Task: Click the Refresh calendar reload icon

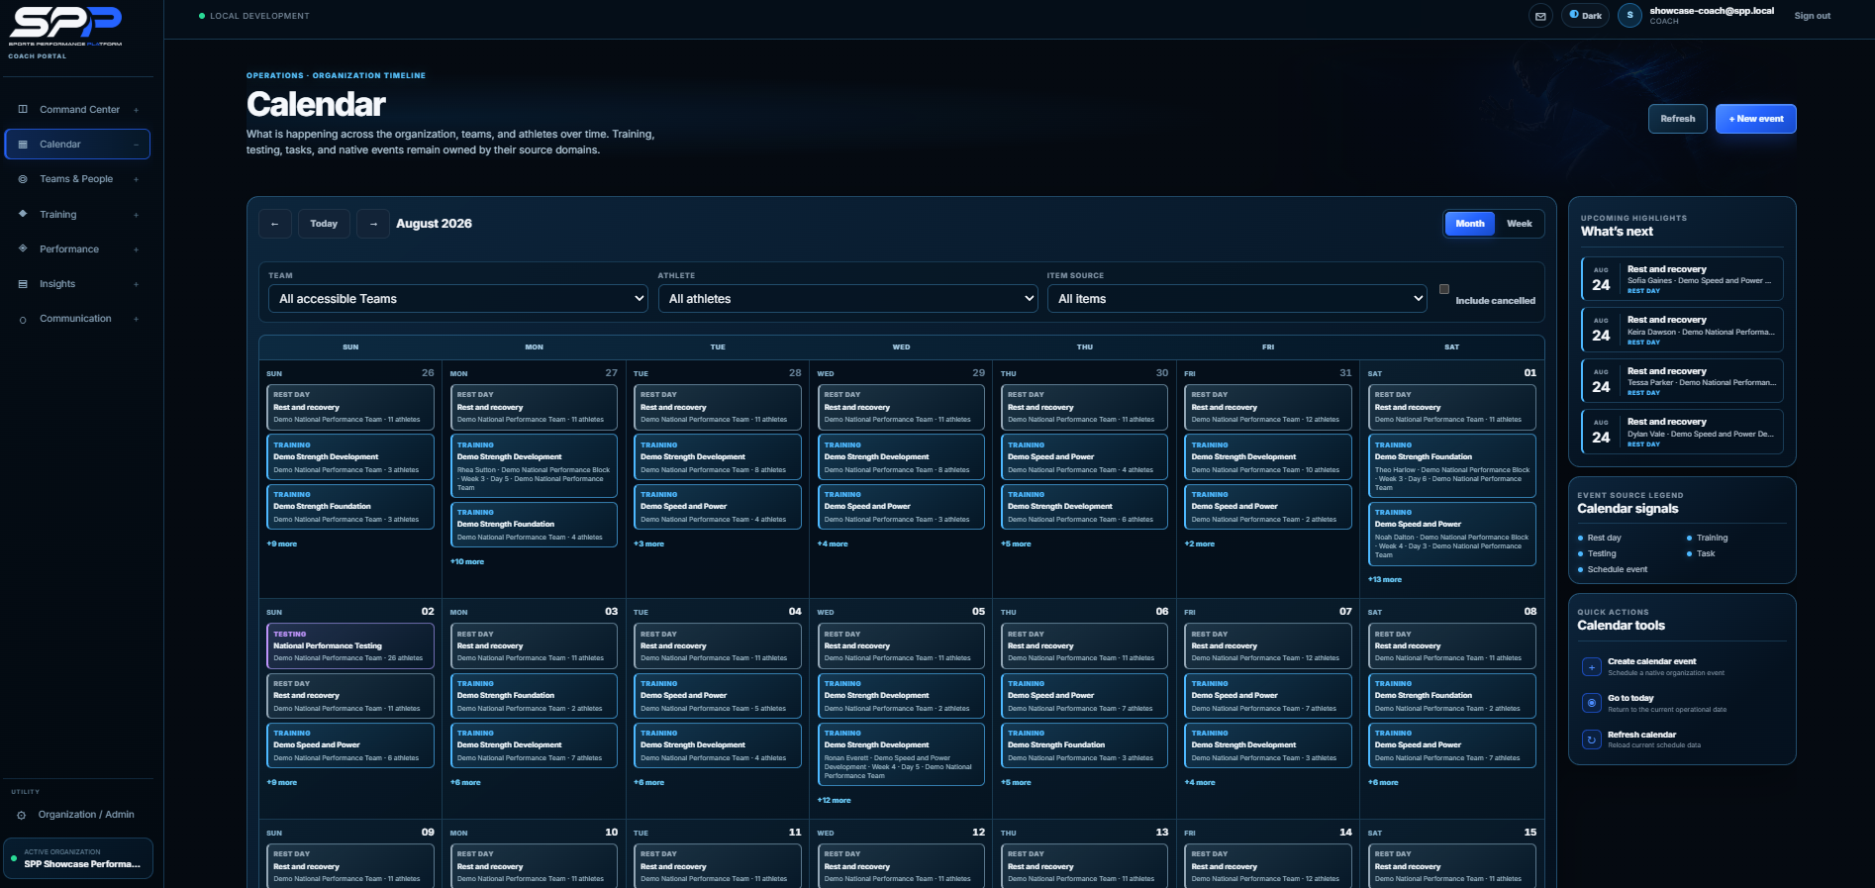Action: pyautogui.click(x=1592, y=740)
